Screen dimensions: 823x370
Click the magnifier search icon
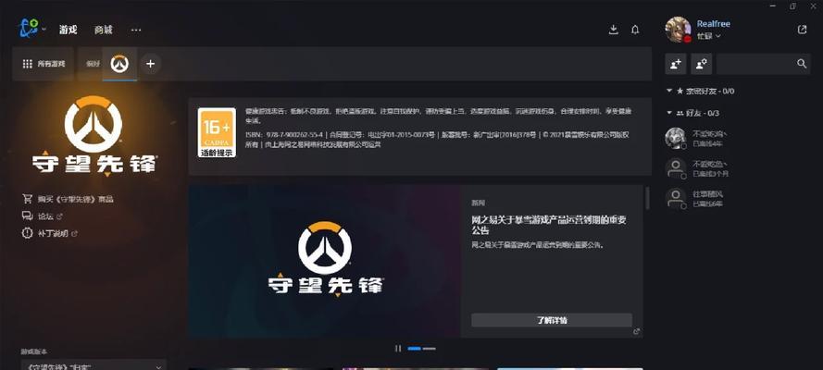click(x=802, y=64)
